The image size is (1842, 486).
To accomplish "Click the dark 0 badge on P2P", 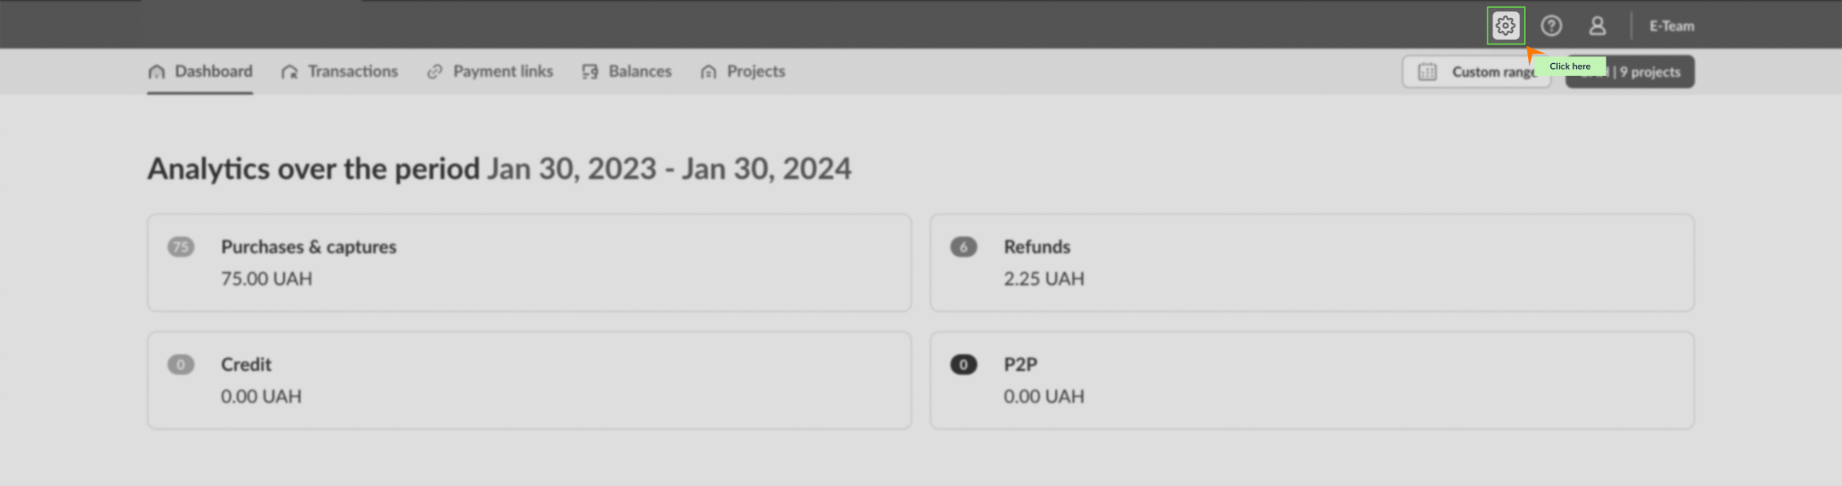I will point(964,365).
